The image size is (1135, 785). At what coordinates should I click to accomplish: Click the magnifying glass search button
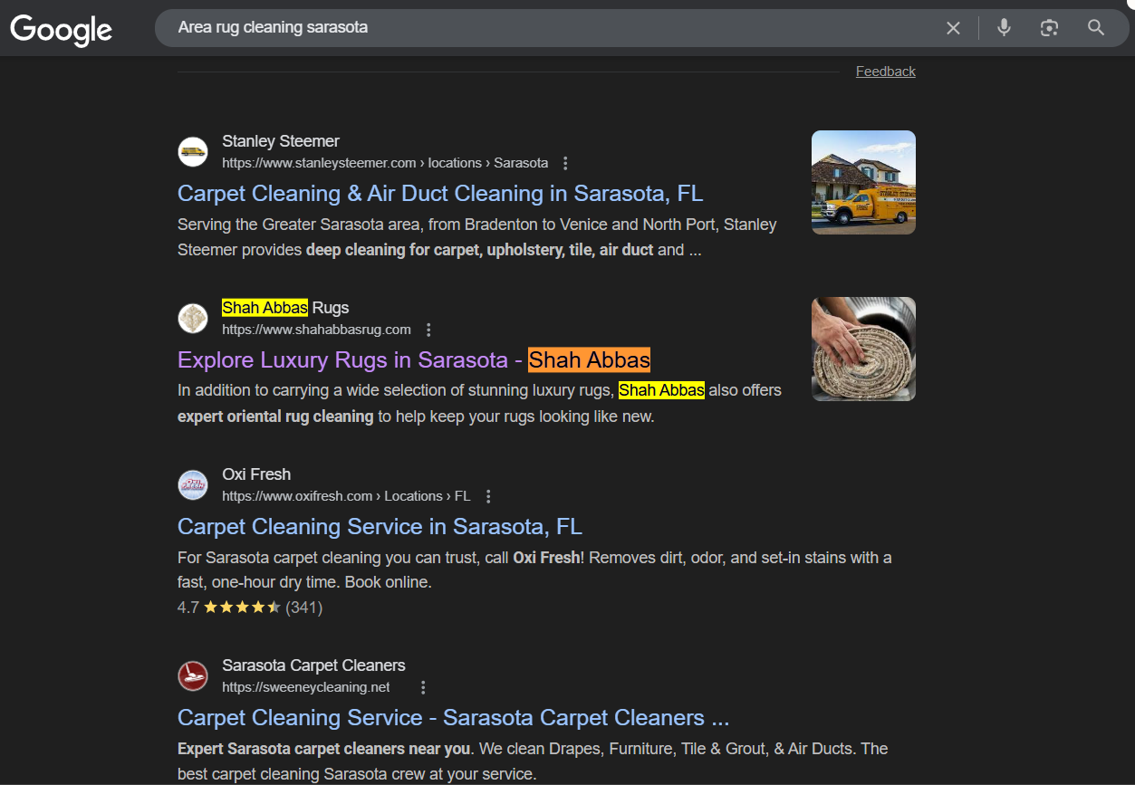point(1096,28)
